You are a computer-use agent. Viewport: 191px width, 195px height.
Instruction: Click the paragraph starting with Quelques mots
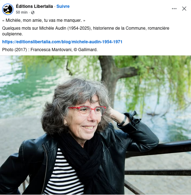[86, 31]
